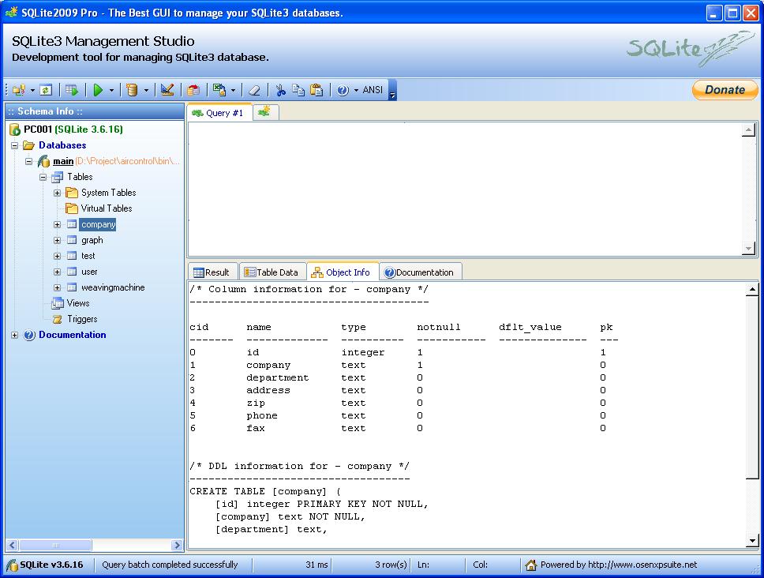
Task: Expand the test table node
Action: 57,256
